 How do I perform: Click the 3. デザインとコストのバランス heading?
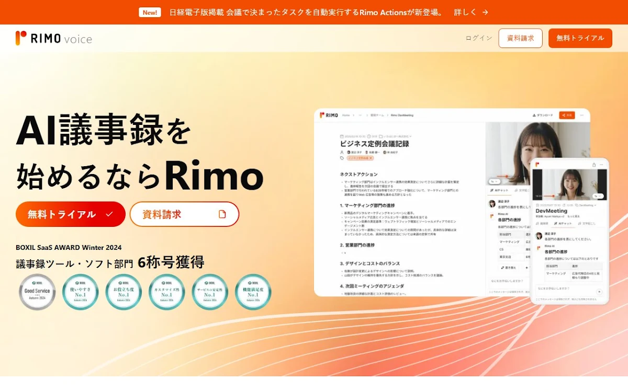371,263
